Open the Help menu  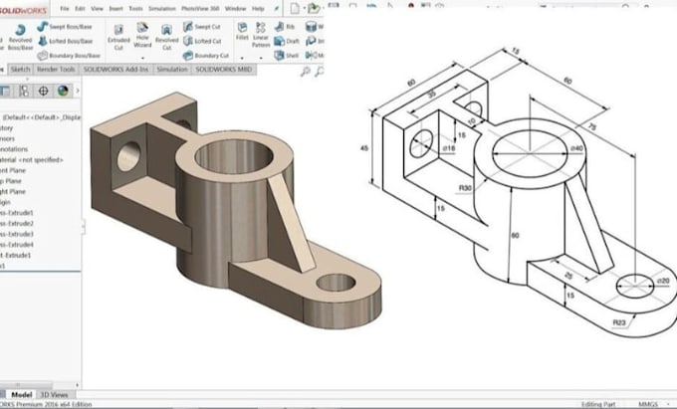[258, 9]
